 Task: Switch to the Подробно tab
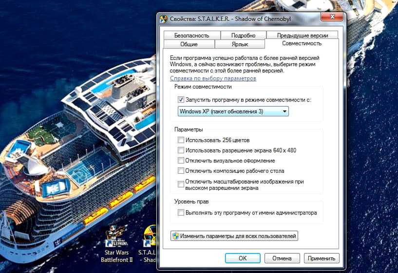click(244, 36)
